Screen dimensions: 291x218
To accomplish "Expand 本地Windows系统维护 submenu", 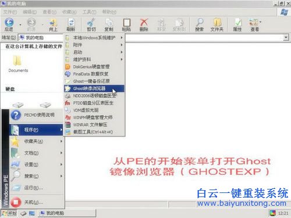I will point(94,38).
